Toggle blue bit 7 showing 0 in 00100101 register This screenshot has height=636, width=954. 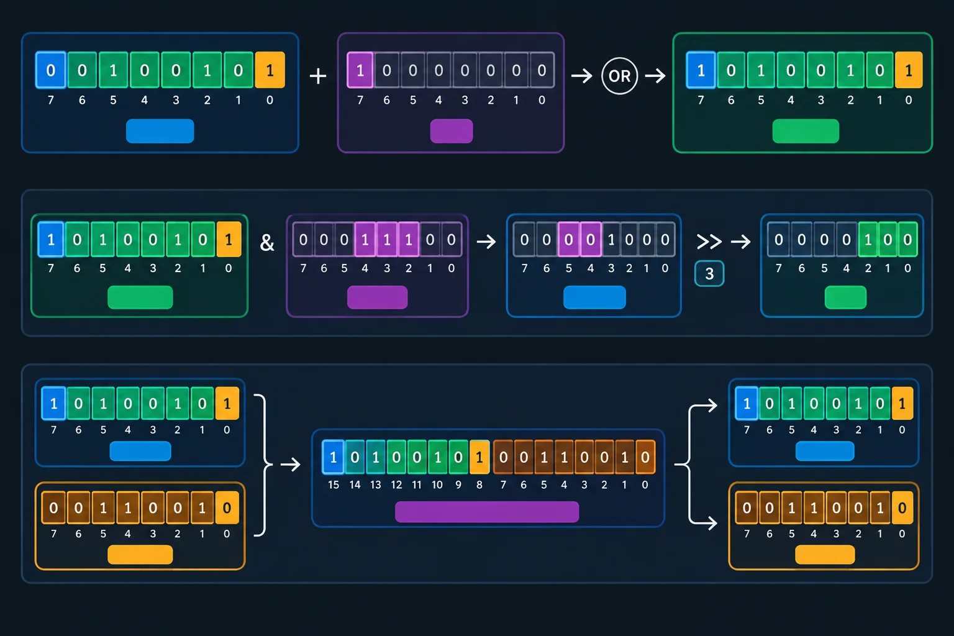50,70
